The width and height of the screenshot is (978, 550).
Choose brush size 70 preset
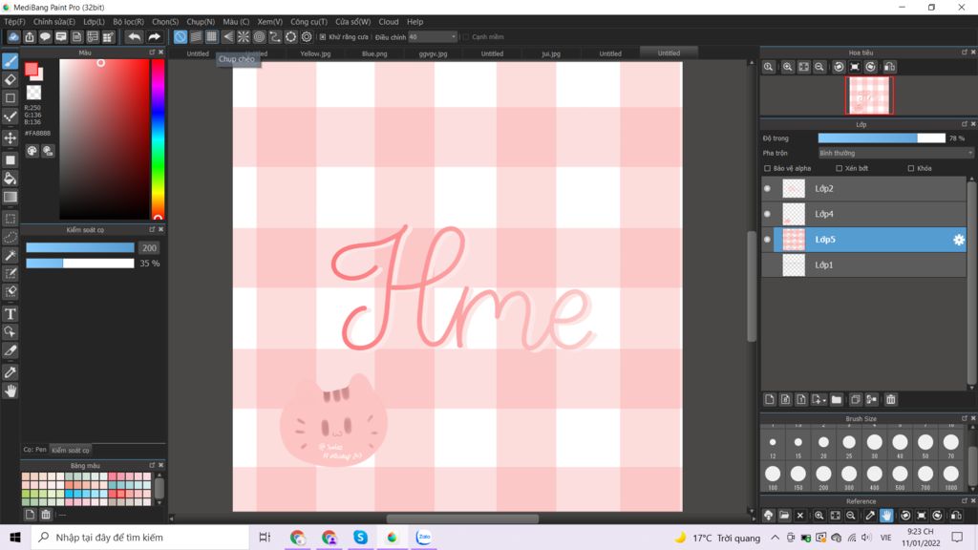point(950,445)
